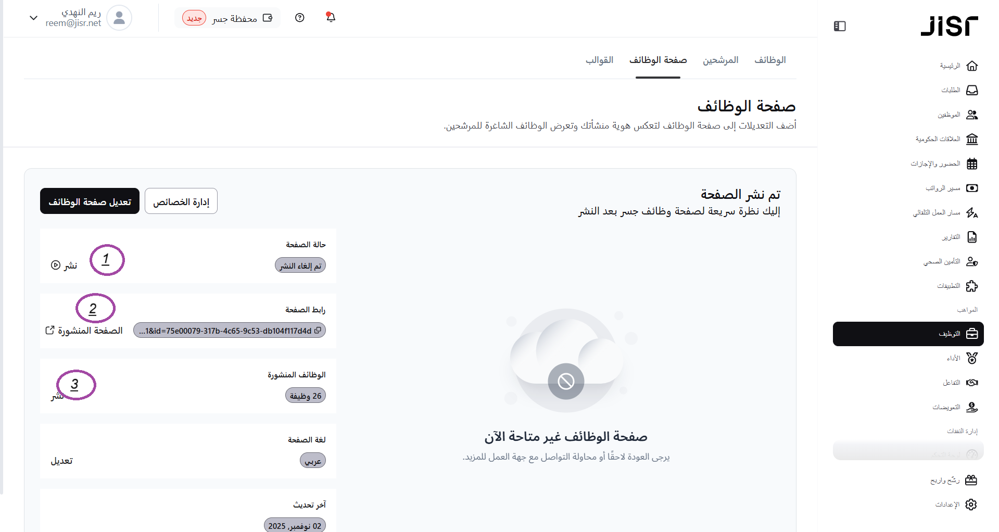Screen dimensions: 999x532
Task: Open the help question mark icon
Action: [299, 18]
